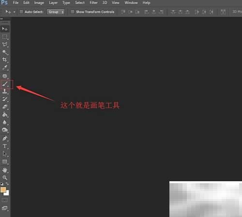The height and width of the screenshot is (217, 242).
Task: Click Distribute Bottom Edges button
Action: [187, 12]
